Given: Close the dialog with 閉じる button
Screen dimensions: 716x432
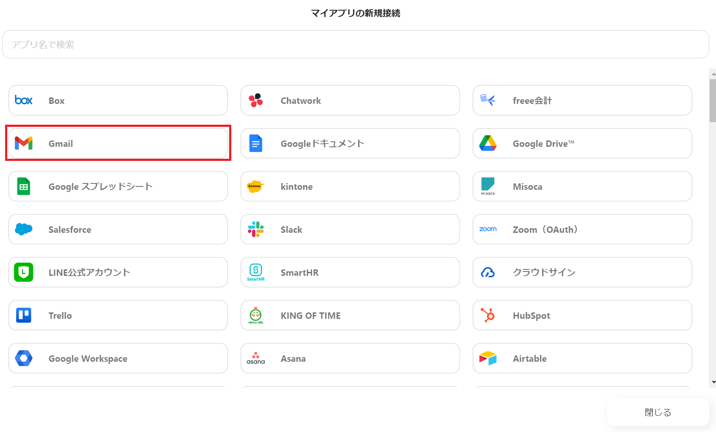Looking at the screenshot, I should click(658, 412).
